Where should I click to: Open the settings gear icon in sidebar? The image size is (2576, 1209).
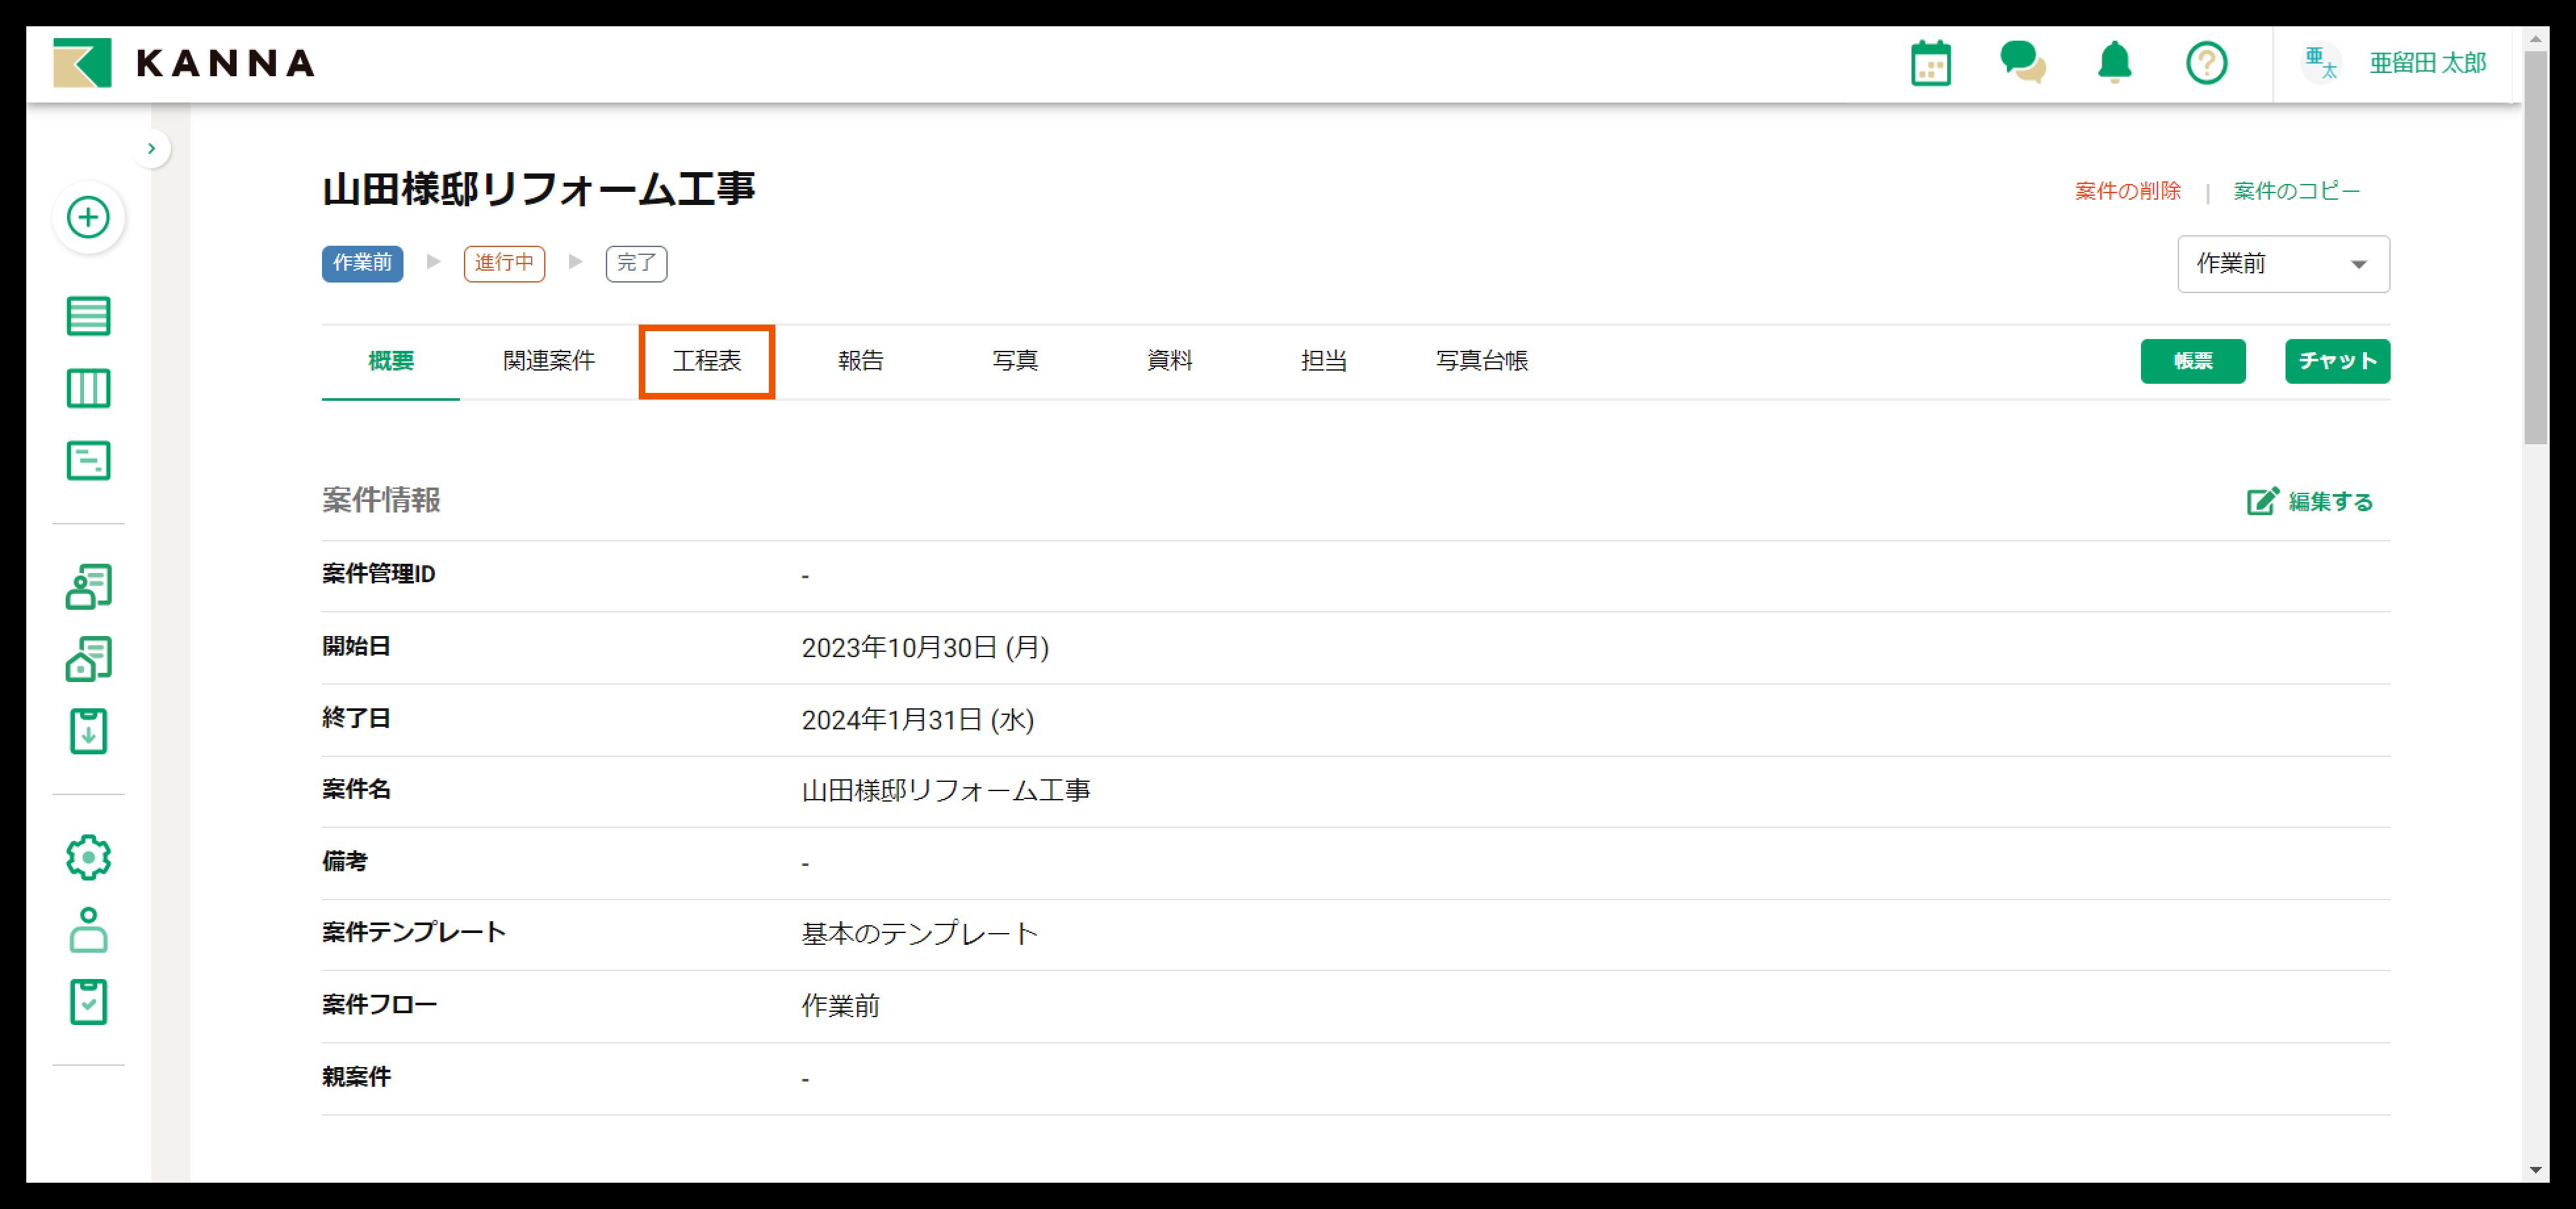click(88, 857)
